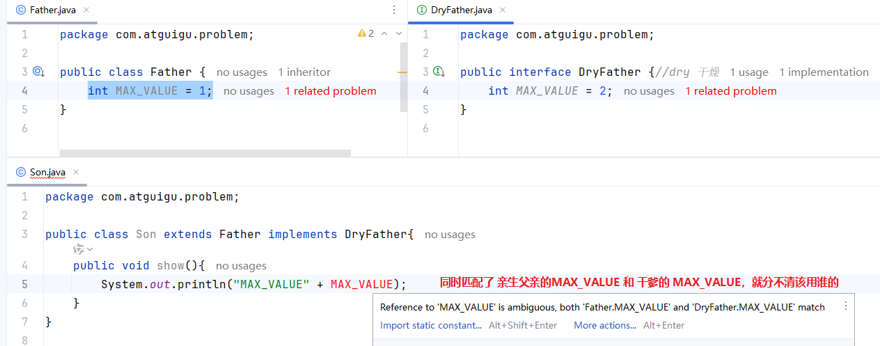Click the warning count indicator in Father.java

point(366,33)
